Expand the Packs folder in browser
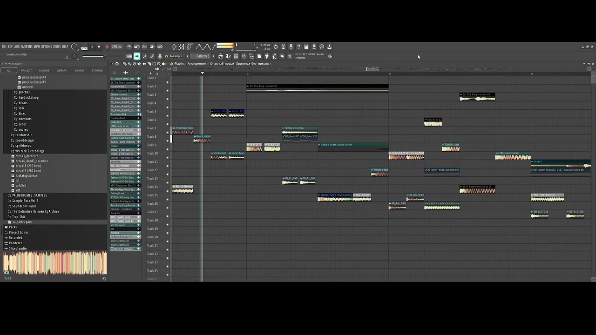596x335 pixels. (13, 227)
